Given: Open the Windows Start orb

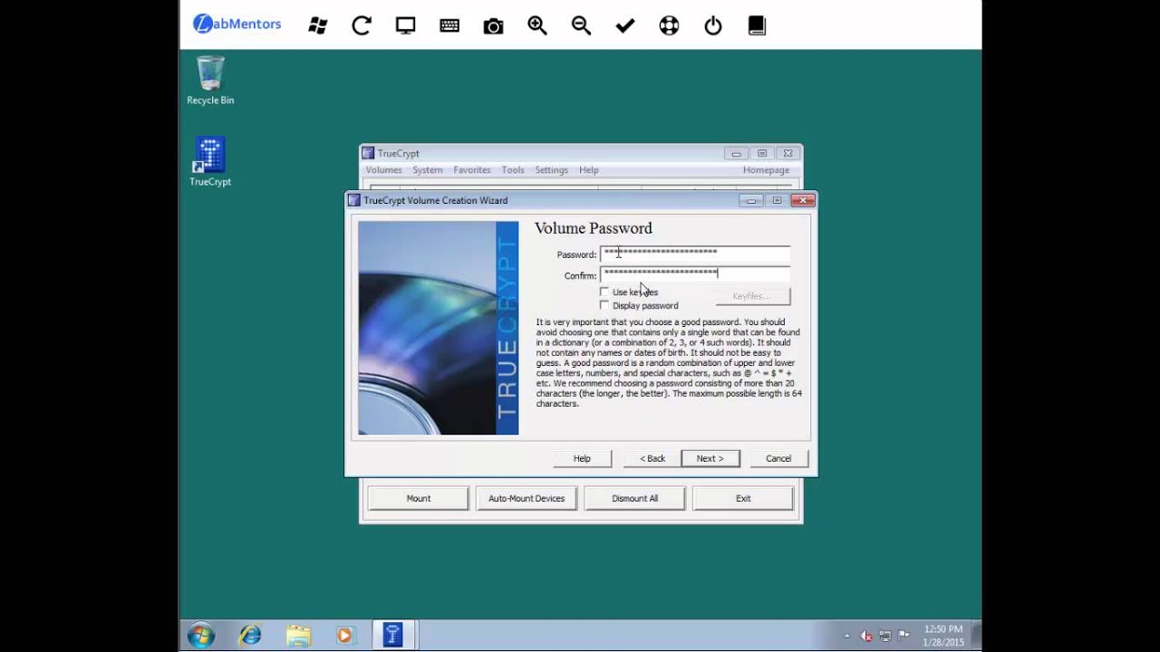Looking at the screenshot, I should click(x=201, y=635).
